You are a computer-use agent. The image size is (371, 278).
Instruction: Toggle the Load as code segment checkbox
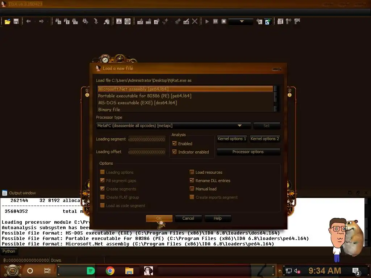coord(102,206)
